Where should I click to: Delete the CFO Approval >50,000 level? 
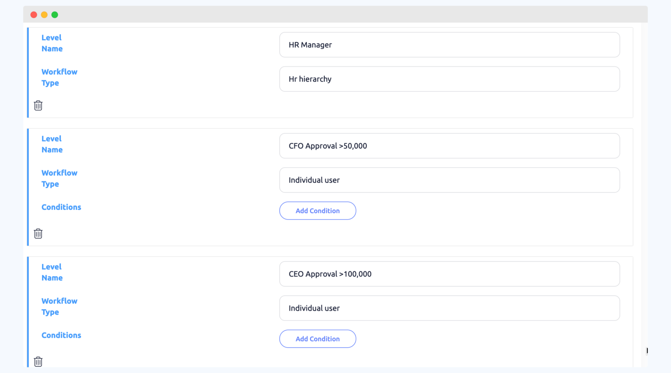point(38,234)
